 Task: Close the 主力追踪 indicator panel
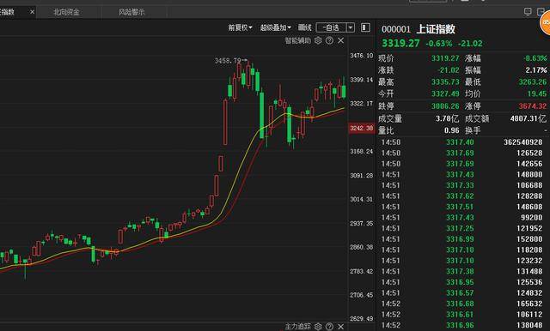(341, 327)
